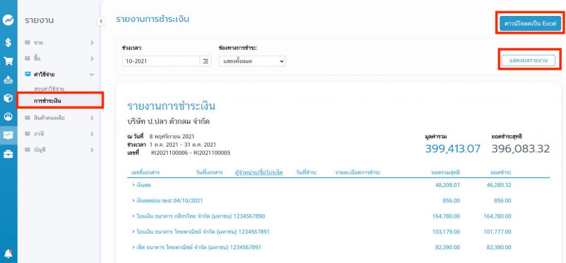
Task: Click วันที่ชำระ column header
Action: point(306,173)
